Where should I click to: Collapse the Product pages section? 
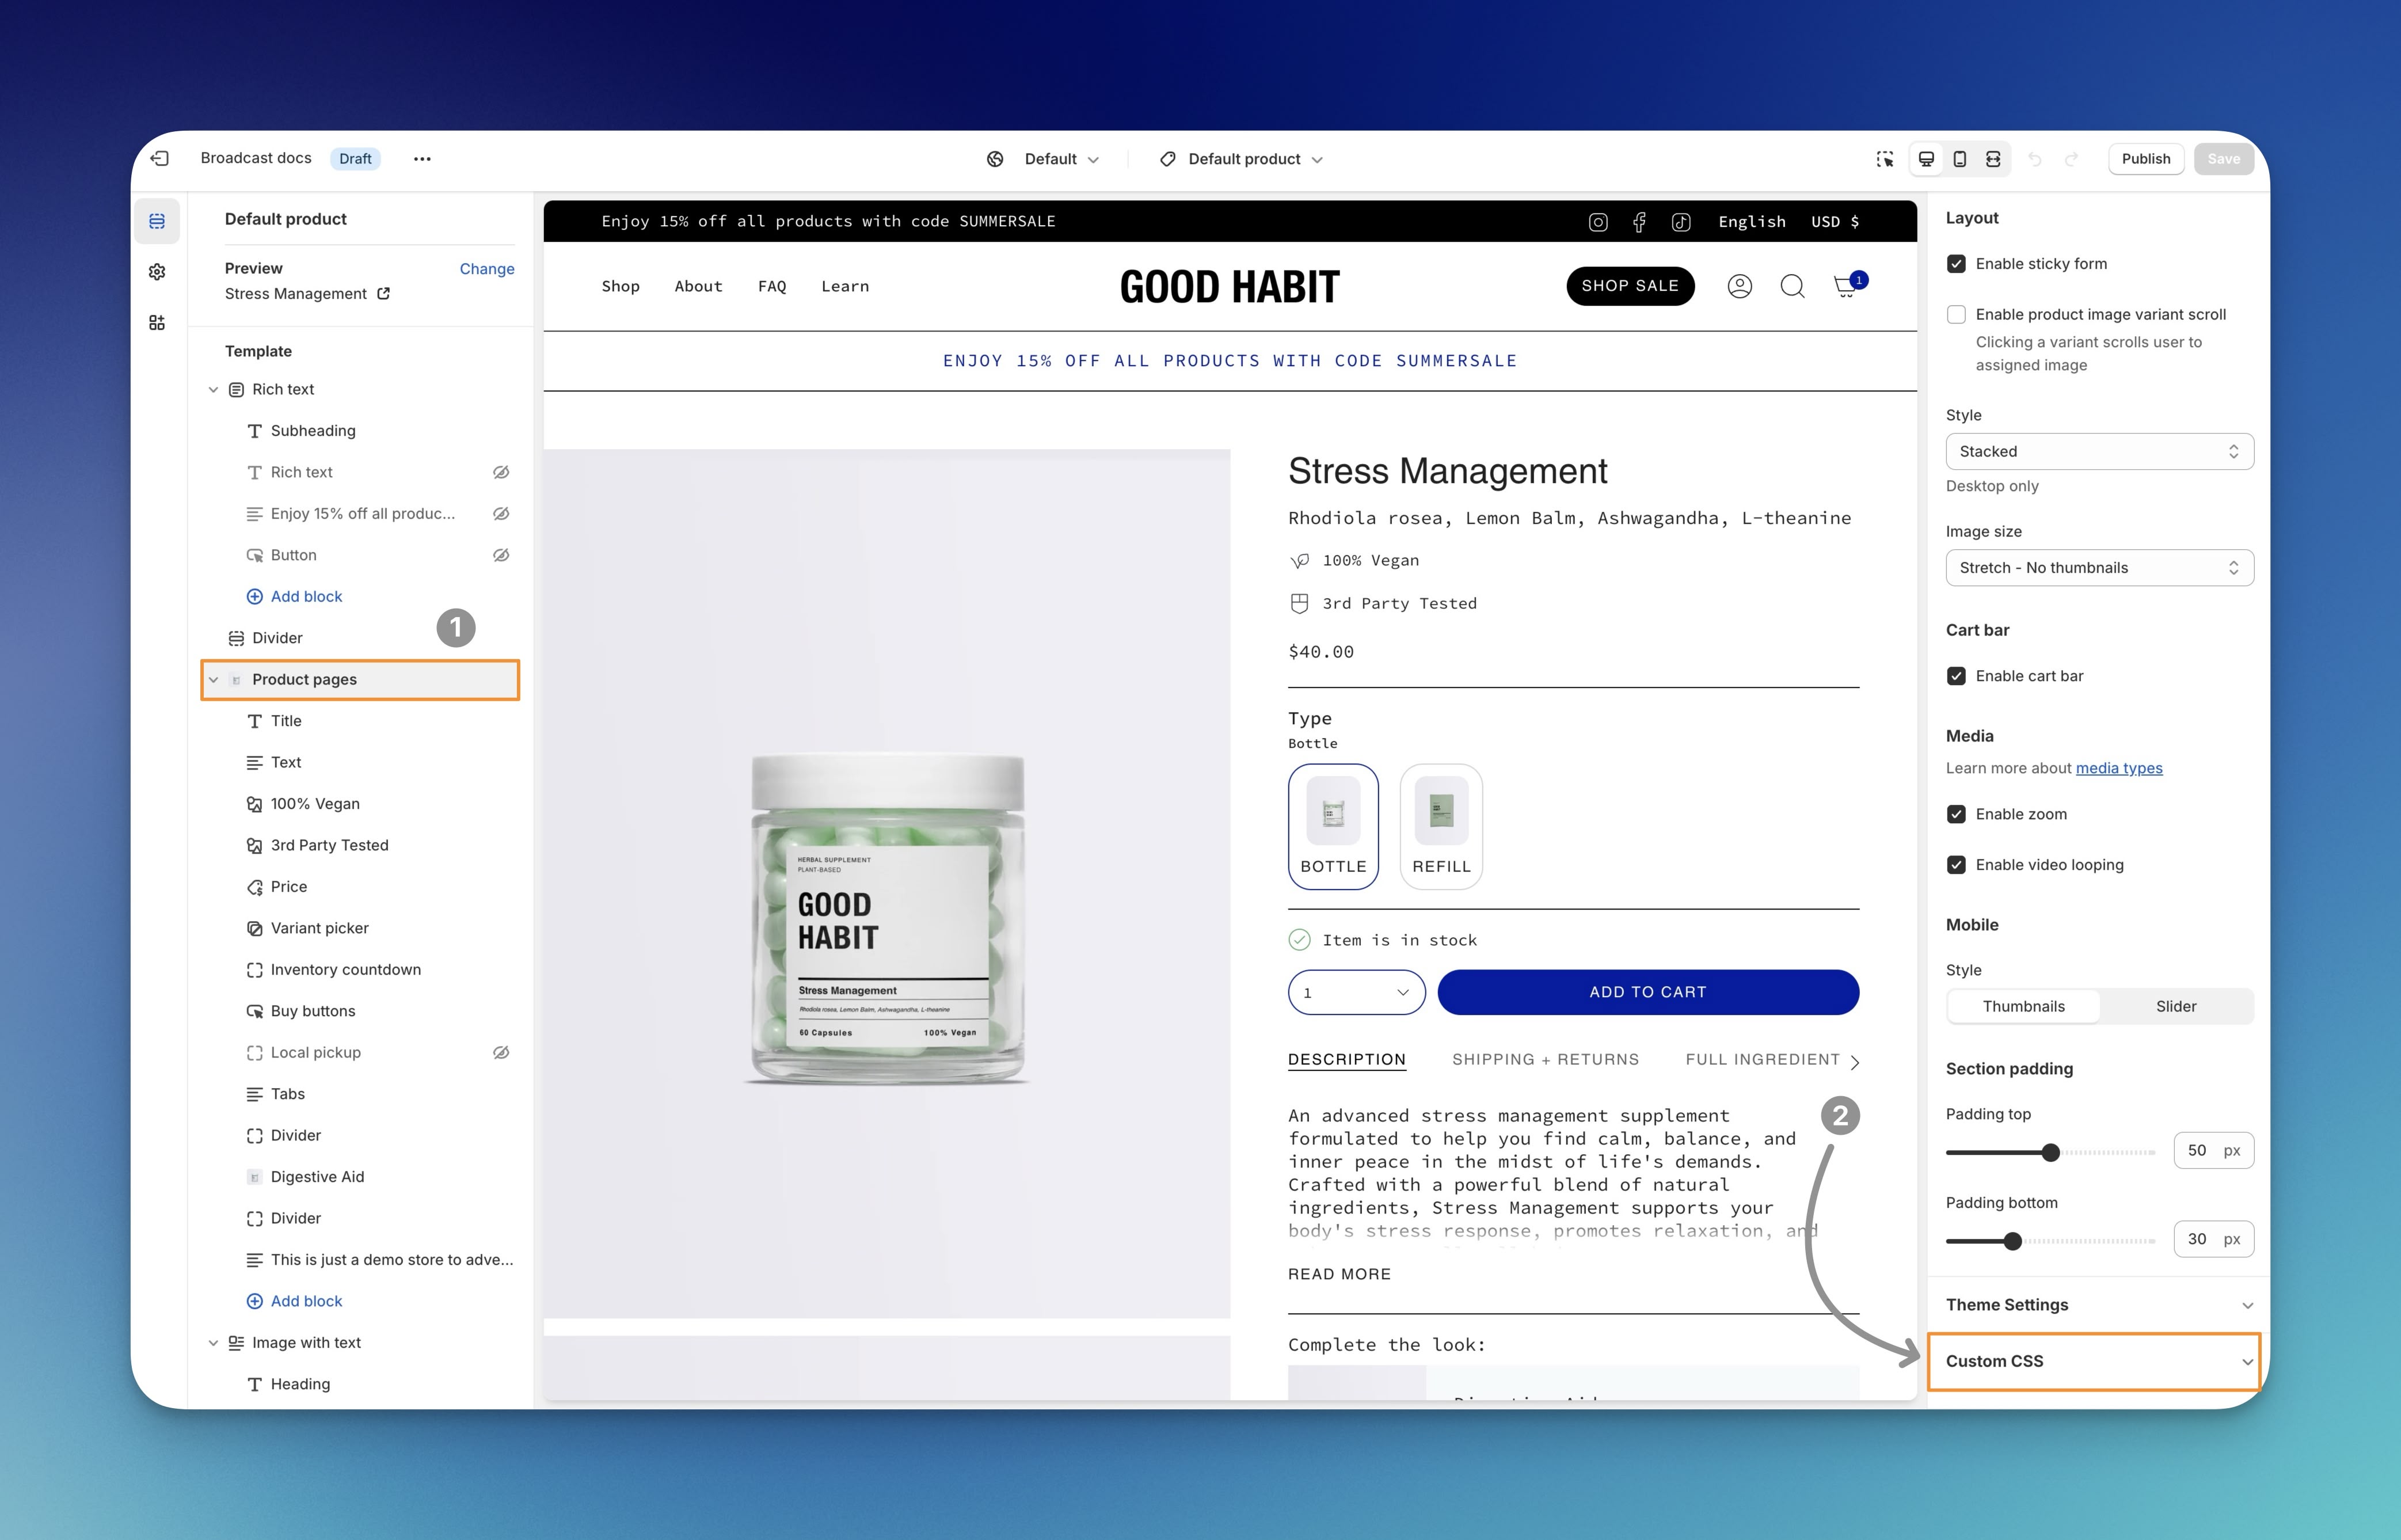[213, 680]
